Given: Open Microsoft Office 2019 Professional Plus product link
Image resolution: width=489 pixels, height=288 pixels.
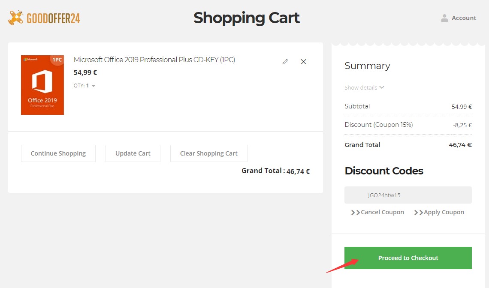Looking at the screenshot, I should (154, 60).
